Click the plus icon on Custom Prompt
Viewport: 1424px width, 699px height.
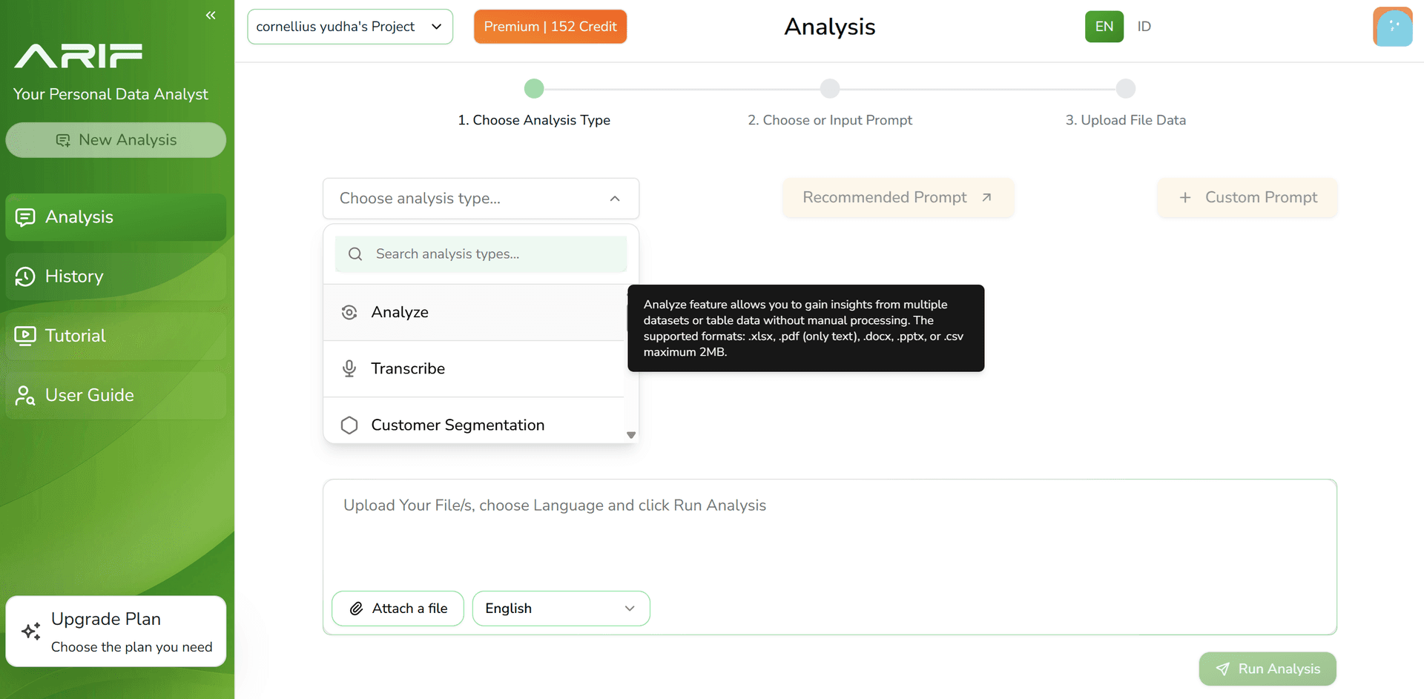tap(1185, 198)
